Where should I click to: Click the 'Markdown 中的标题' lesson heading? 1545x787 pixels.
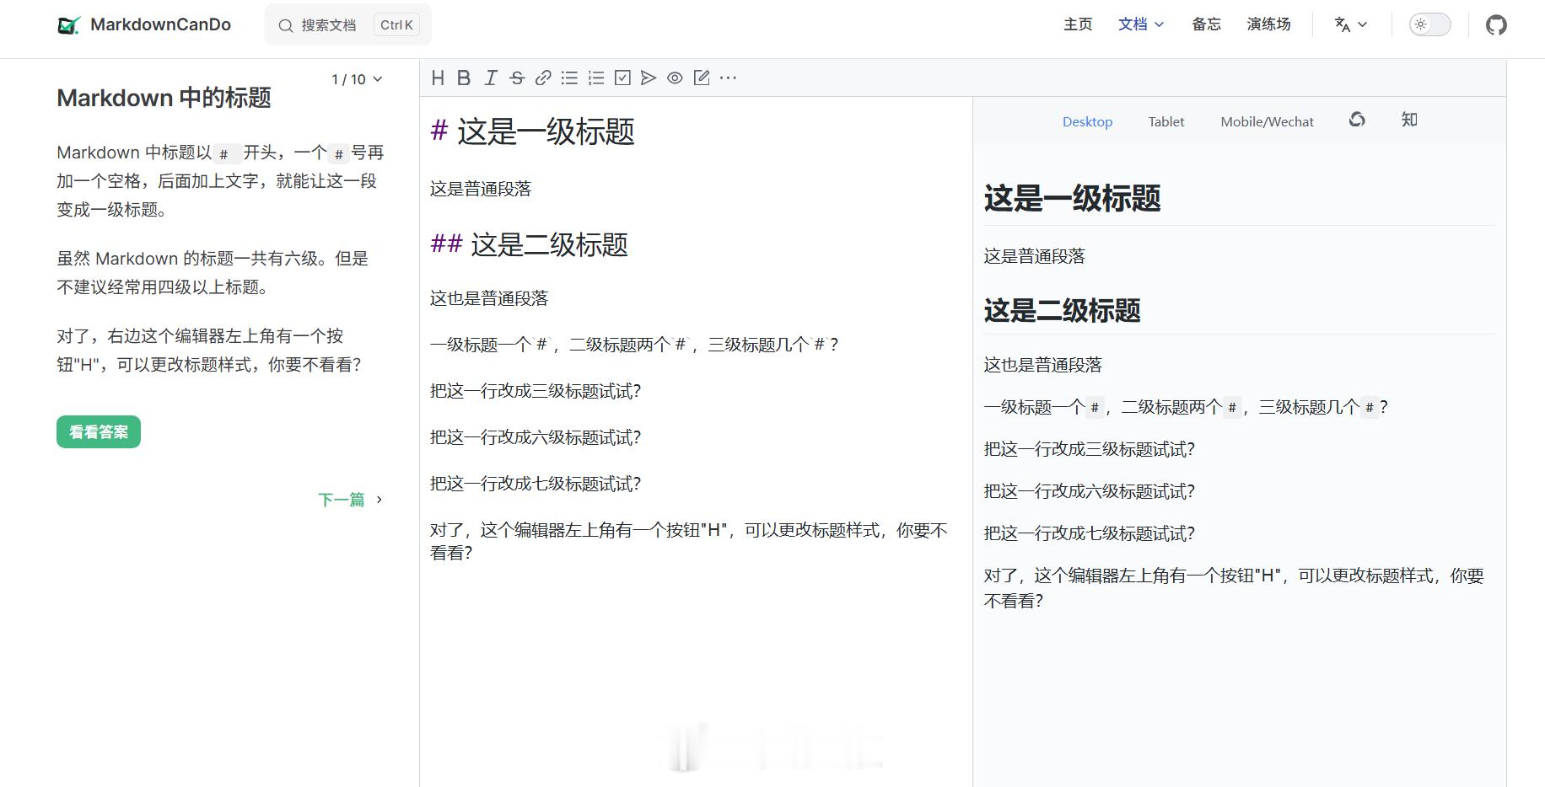tap(164, 98)
